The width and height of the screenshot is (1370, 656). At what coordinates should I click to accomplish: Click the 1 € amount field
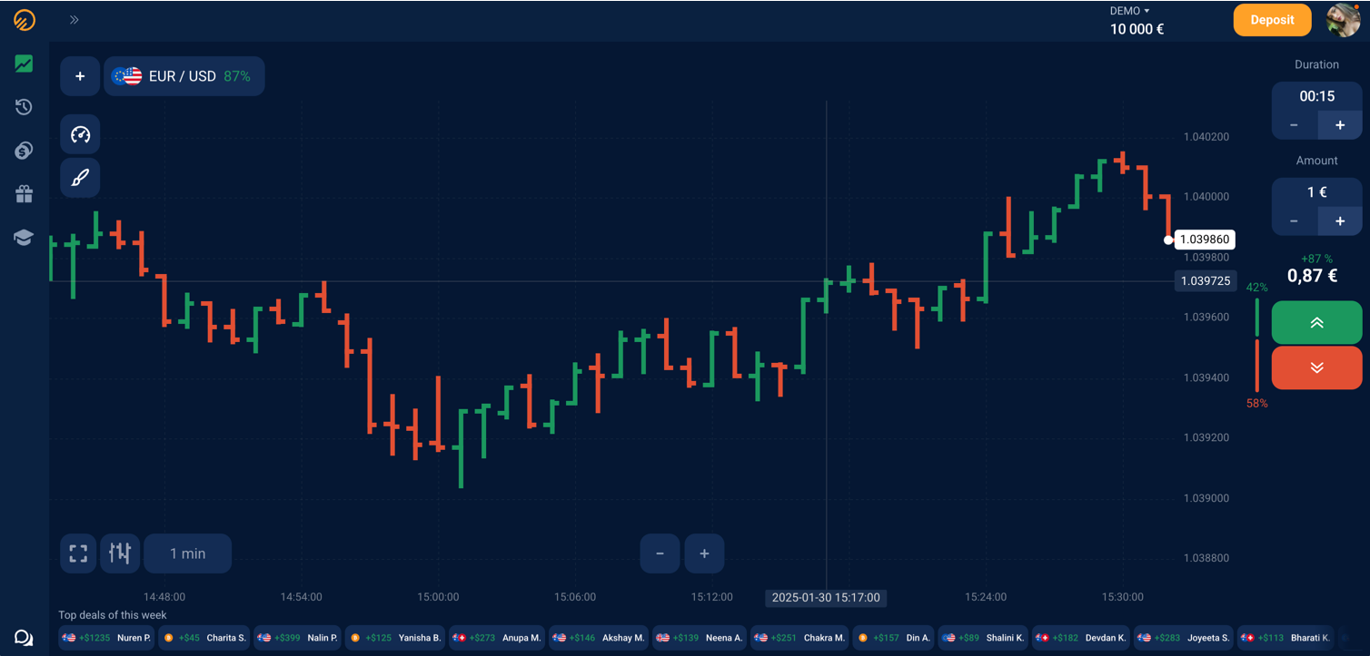(1316, 192)
